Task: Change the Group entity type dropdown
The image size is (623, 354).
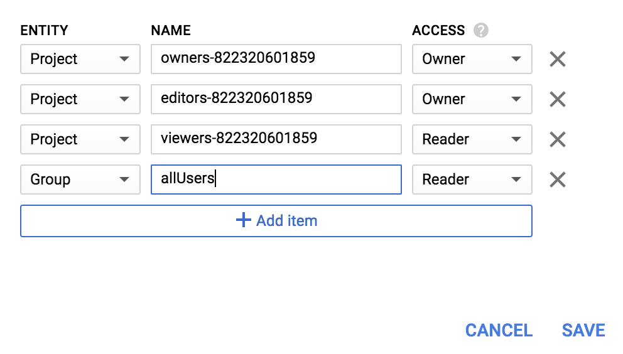Action: (x=80, y=180)
